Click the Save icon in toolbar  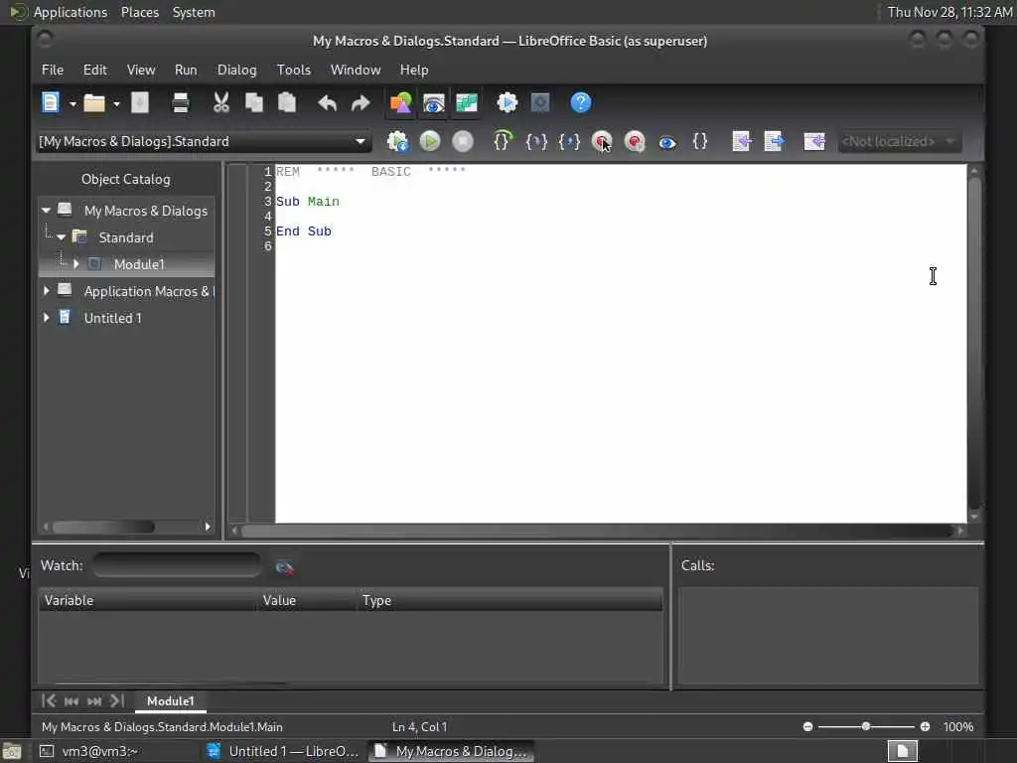coord(140,102)
